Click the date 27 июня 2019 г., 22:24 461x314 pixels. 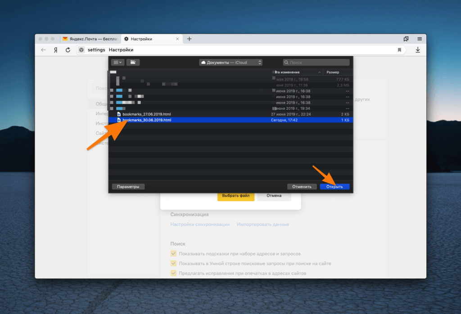pyautogui.click(x=291, y=114)
